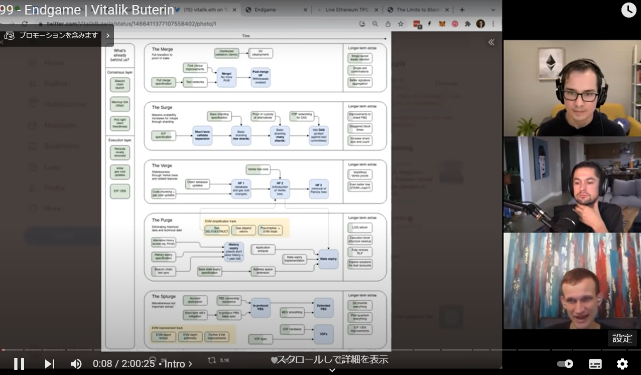Open the player settings gear

(622, 364)
